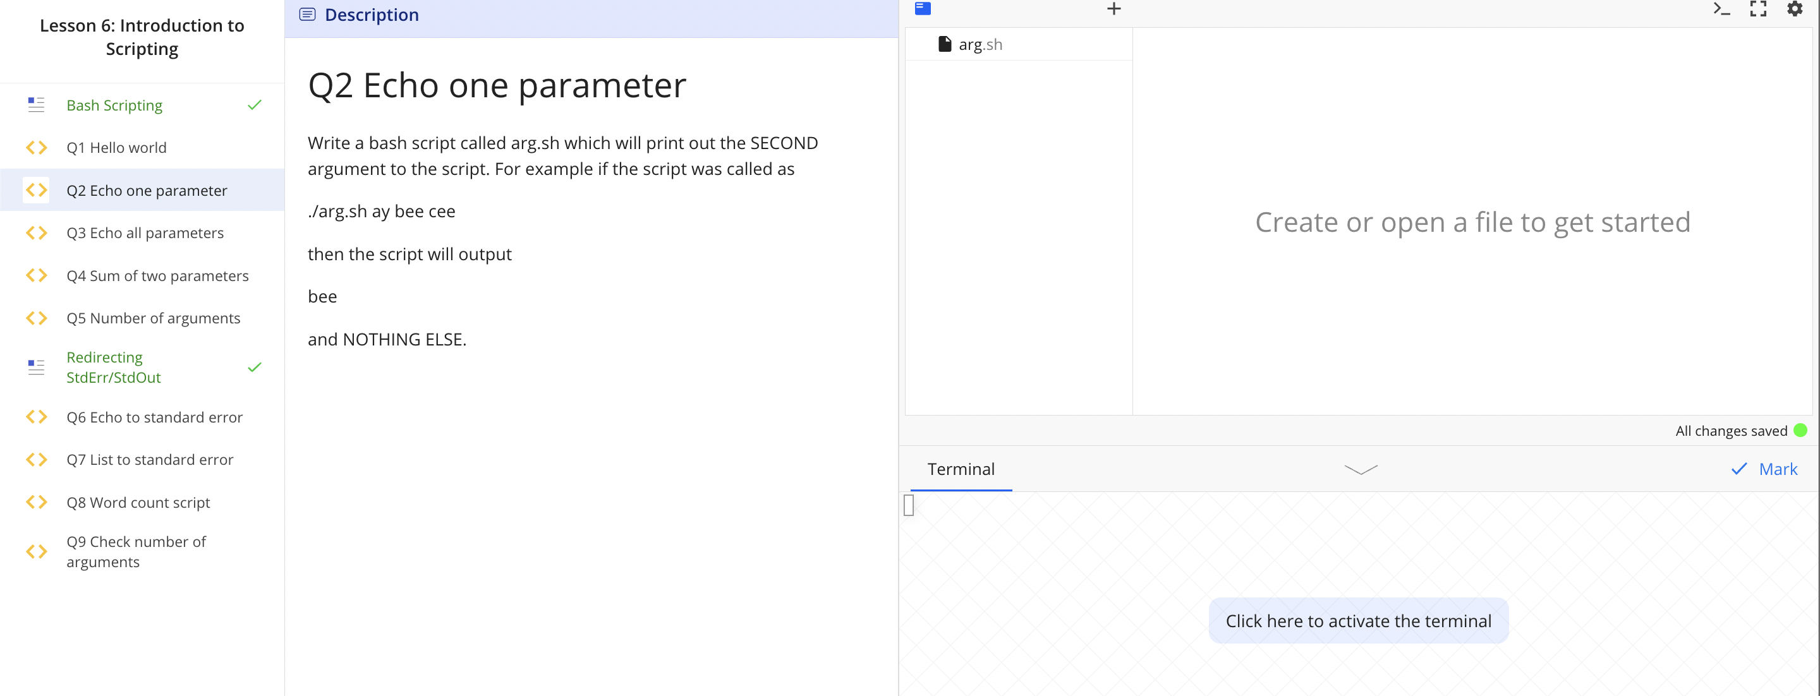Viewport: 1820px width, 696px height.
Task: Click the Bash Scripting lesson page icon
Action: pyautogui.click(x=37, y=105)
